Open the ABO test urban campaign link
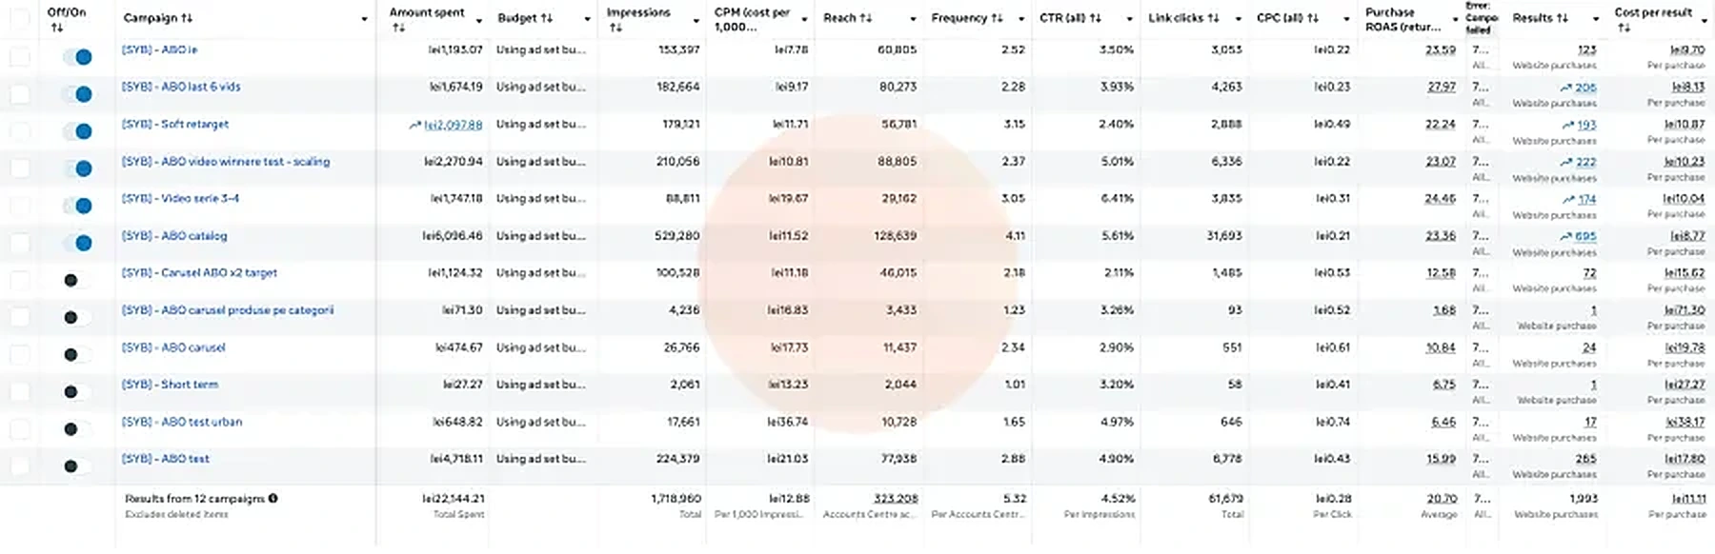Viewport: 1715px width, 554px height. (182, 422)
